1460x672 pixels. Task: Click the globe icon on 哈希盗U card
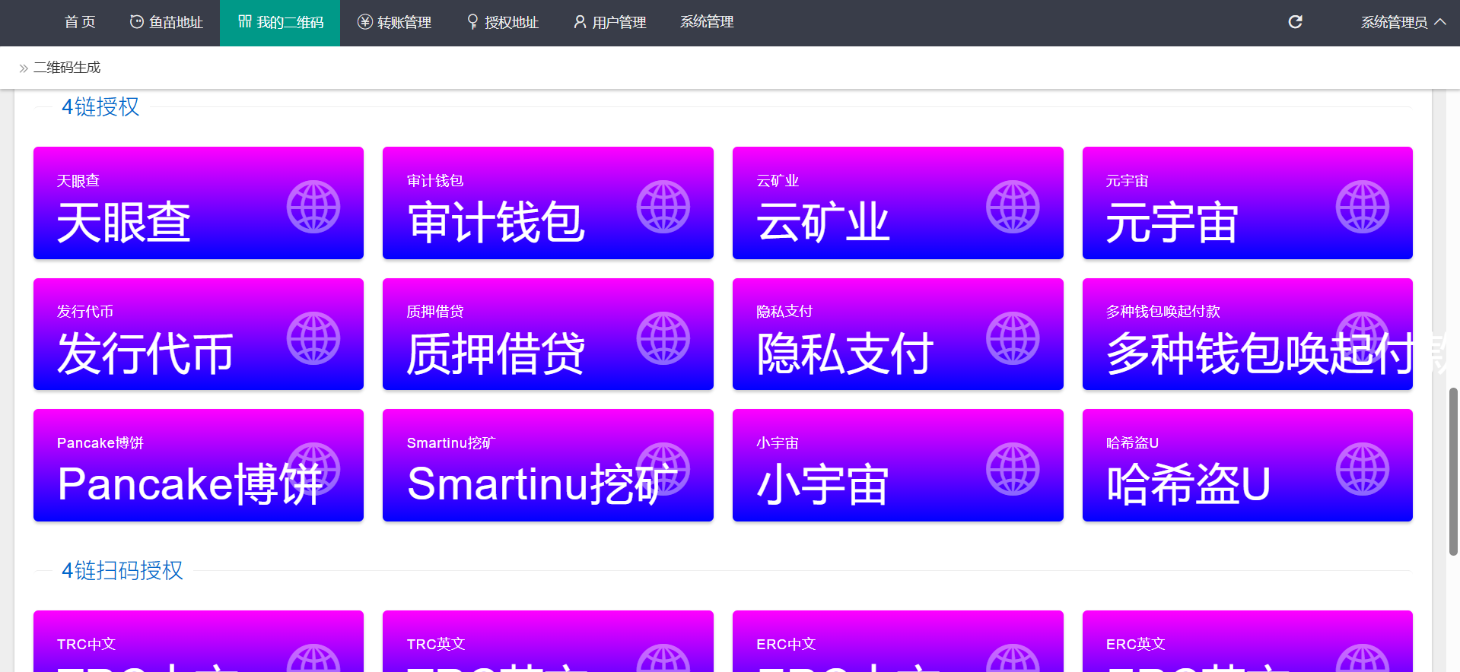(1362, 469)
